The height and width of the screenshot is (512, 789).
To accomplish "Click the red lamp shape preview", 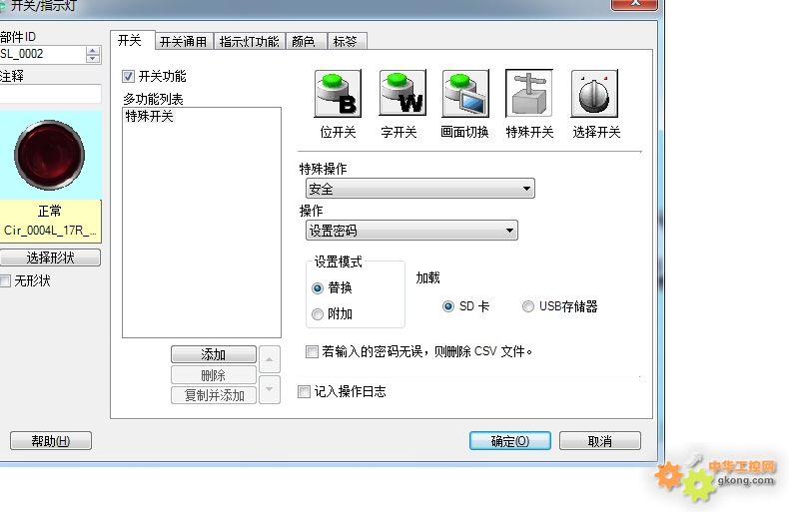I will 49,155.
